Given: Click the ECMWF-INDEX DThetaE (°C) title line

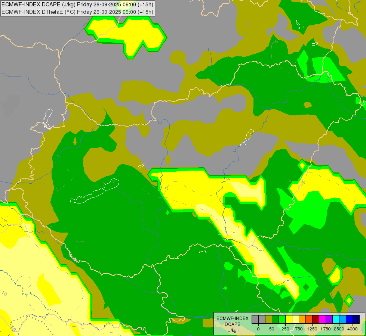Looking at the screenshot, I should [77, 12].
